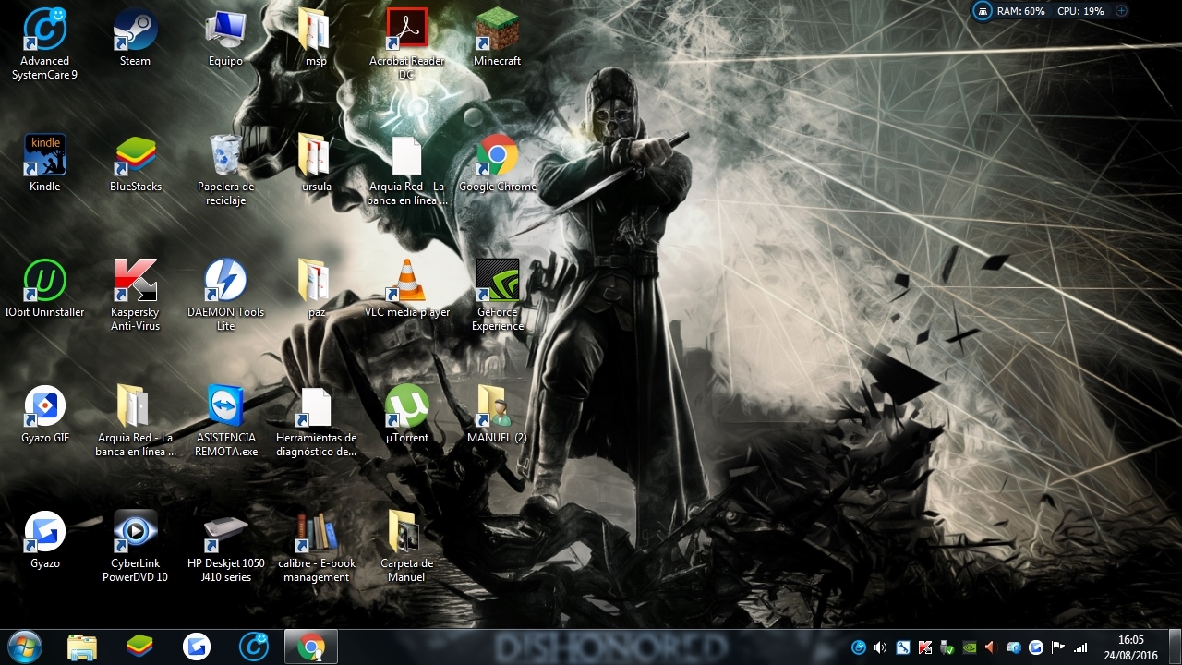The width and height of the screenshot is (1182, 665).
Task: Select the µTorrent desktop shortcut
Action: click(406, 415)
